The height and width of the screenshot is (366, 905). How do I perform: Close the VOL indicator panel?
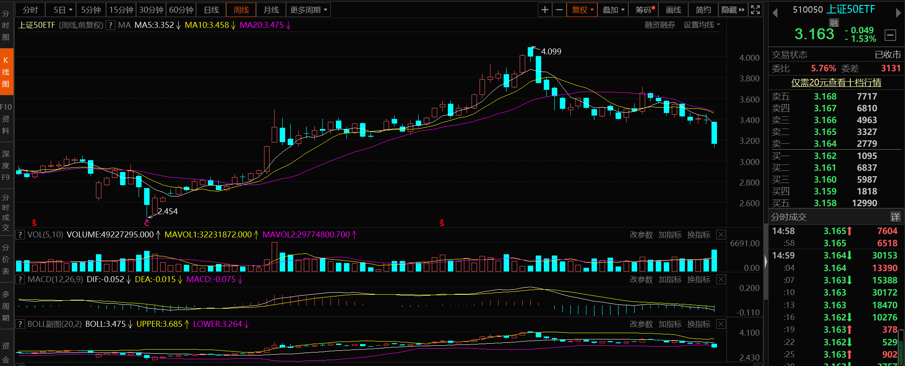pyautogui.click(x=721, y=234)
